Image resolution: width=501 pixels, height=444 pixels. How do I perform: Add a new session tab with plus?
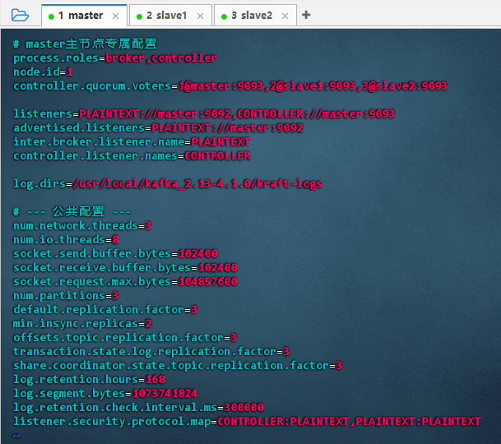(306, 15)
